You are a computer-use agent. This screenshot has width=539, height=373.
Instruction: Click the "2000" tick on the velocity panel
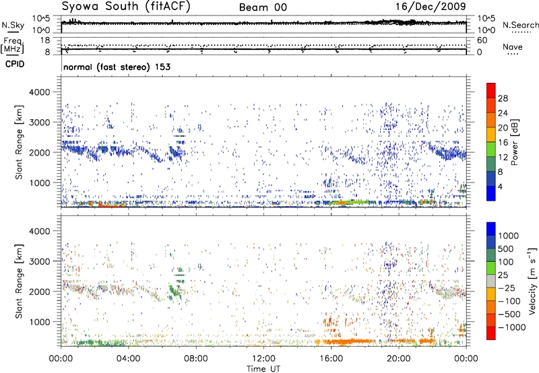[39, 292]
